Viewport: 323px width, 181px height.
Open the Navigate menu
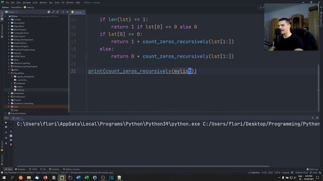tap(27, 3)
